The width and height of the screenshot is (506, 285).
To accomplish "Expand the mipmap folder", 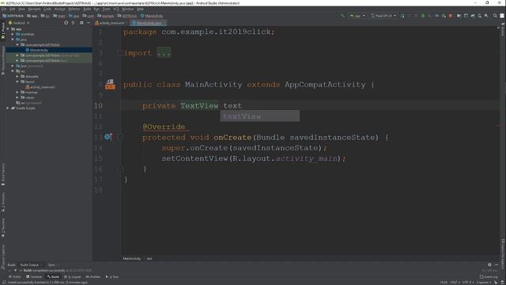I will pos(17,92).
